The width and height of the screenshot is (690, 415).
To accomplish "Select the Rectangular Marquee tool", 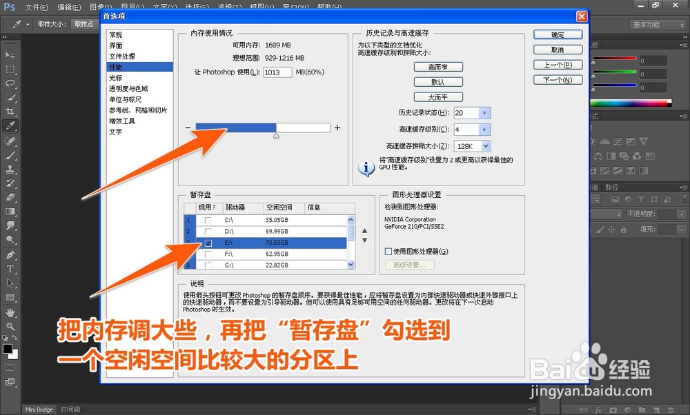I will (10, 70).
